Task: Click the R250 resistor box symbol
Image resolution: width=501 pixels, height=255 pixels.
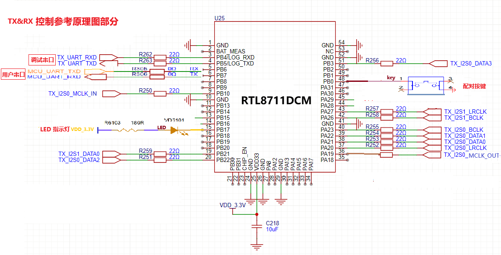Action: click(x=160, y=94)
